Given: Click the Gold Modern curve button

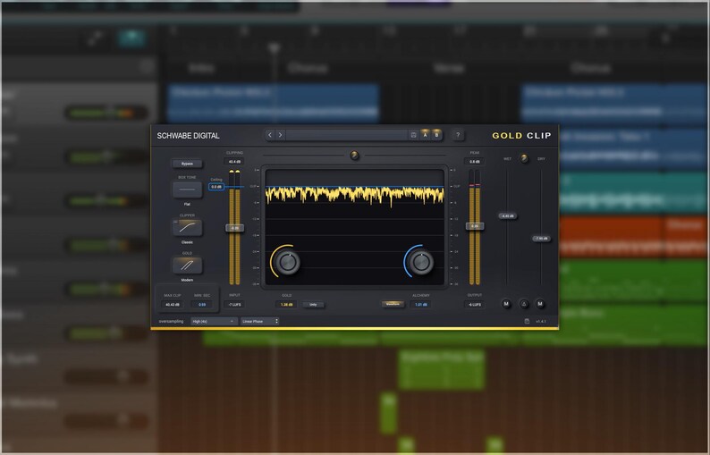Looking at the screenshot, I should 187,265.
